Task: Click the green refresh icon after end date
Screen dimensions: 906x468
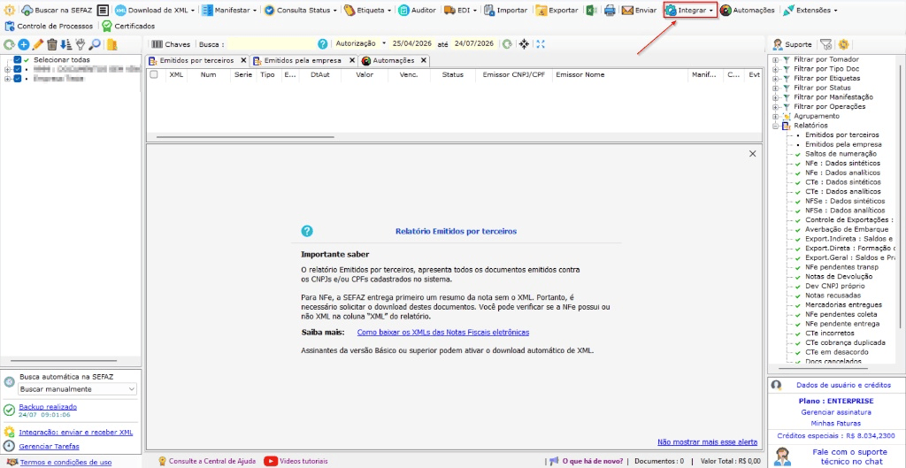Action: pos(507,44)
